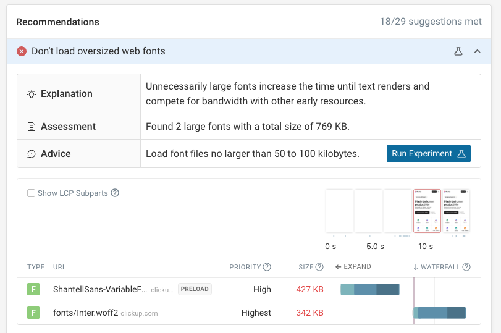
Task: Click the help icon next to WATERFALL
Action: [x=466, y=268]
